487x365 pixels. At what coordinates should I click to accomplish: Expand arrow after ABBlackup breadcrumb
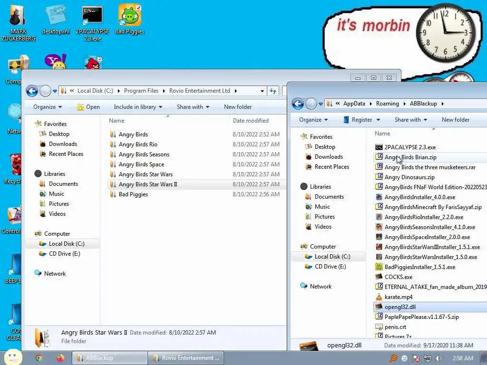pyautogui.click(x=442, y=104)
